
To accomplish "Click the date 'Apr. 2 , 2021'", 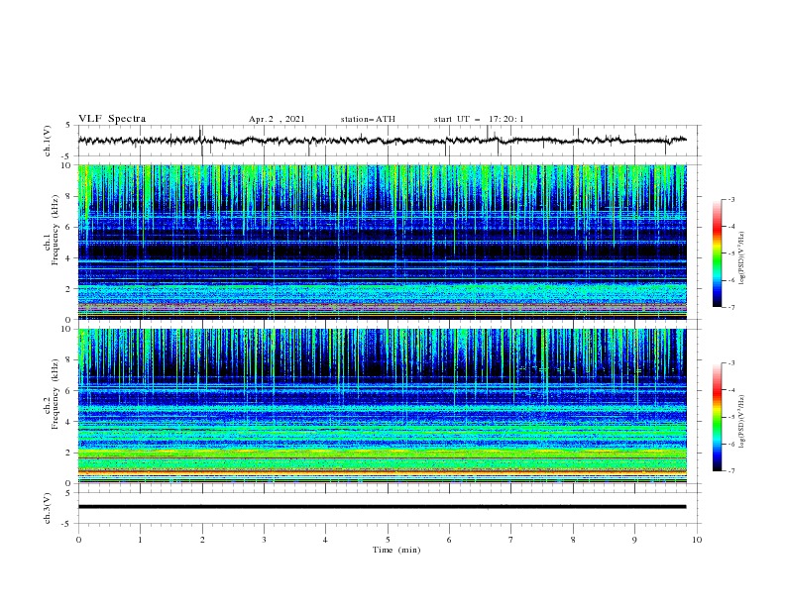I will (x=277, y=119).
